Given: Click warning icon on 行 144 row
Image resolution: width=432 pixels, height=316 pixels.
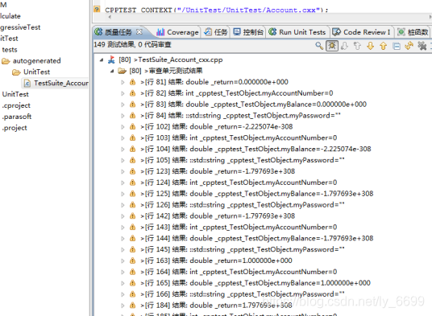Looking at the screenshot, I should [x=132, y=239].
